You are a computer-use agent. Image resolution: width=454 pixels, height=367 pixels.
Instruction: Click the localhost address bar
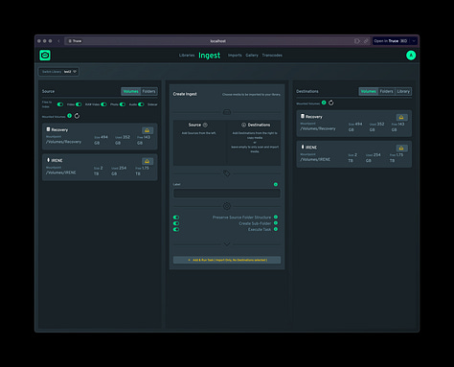[x=217, y=41]
